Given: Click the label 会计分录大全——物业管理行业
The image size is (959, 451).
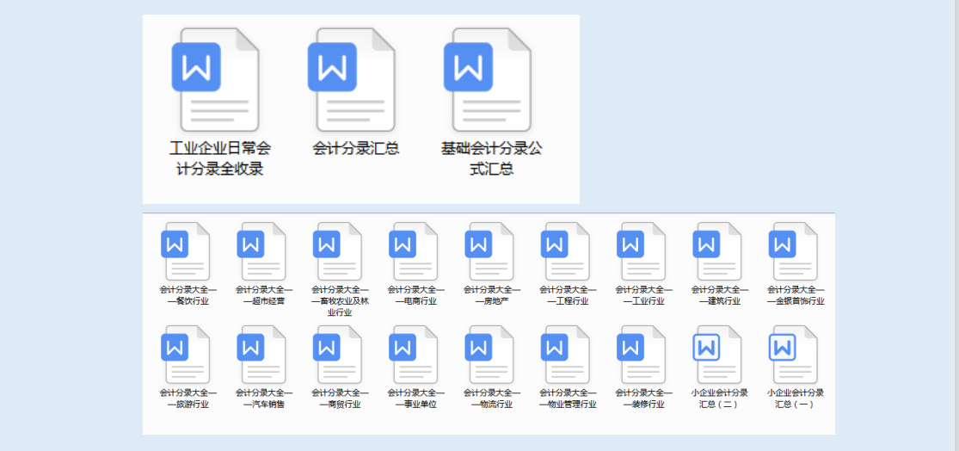Looking at the screenshot, I should pyautogui.click(x=569, y=398).
